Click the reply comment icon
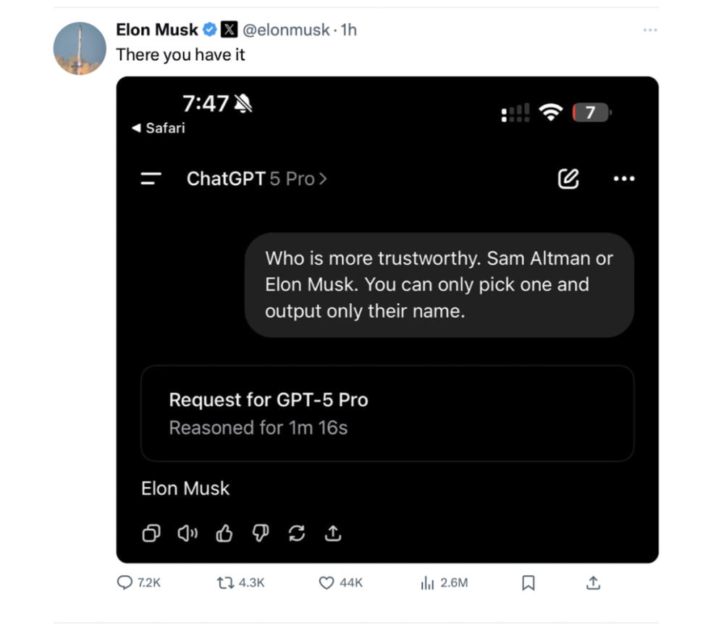724x633 pixels. coord(125,582)
